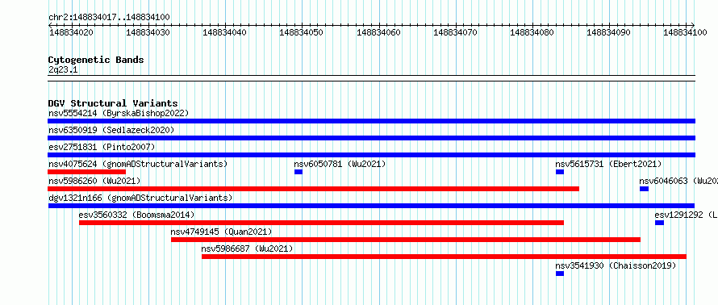
Task: Click the chr2:148834017..148834100 region label
Action: (x=109, y=18)
